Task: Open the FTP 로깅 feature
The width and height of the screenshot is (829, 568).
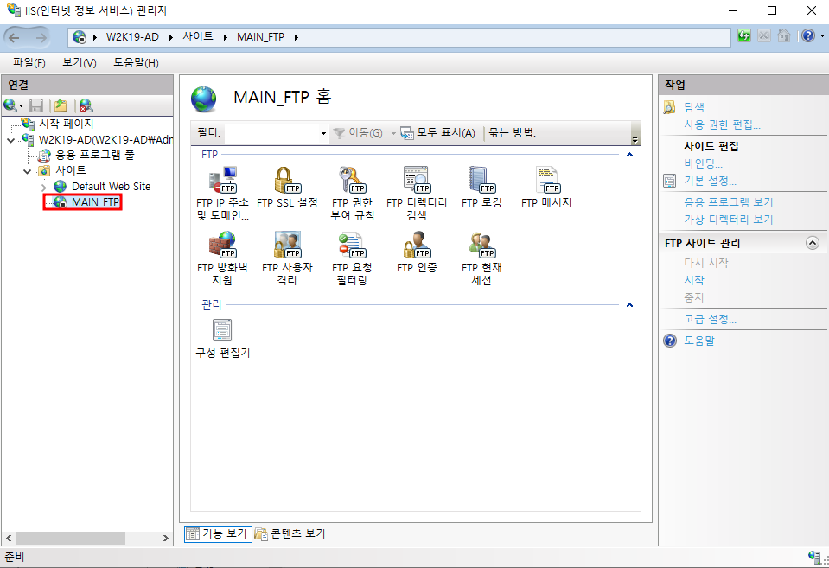Action: coord(481,188)
